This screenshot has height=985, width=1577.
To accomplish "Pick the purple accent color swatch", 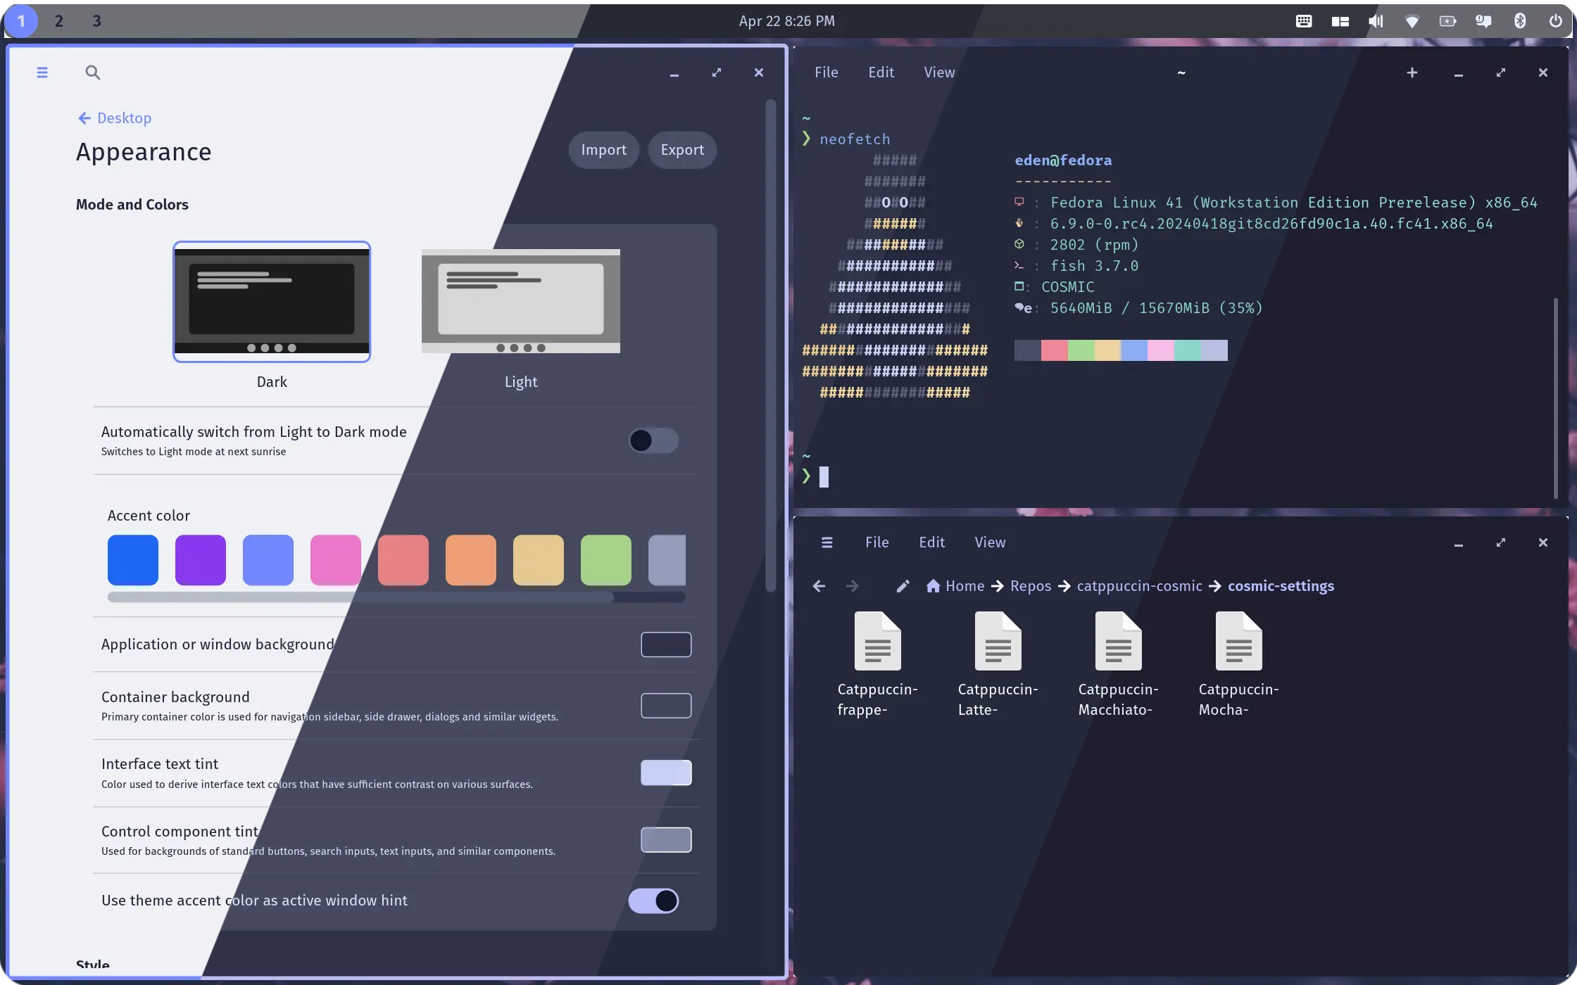I will coord(201,560).
